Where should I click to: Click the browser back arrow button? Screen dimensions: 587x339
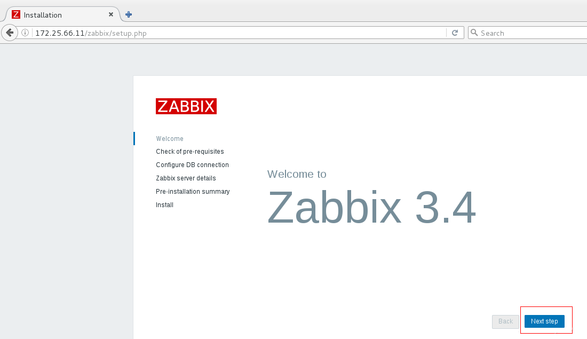pos(10,33)
